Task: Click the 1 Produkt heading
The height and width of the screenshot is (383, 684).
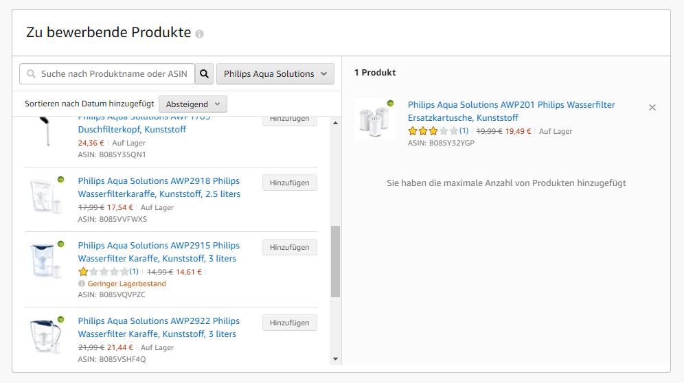Action: point(375,72)
